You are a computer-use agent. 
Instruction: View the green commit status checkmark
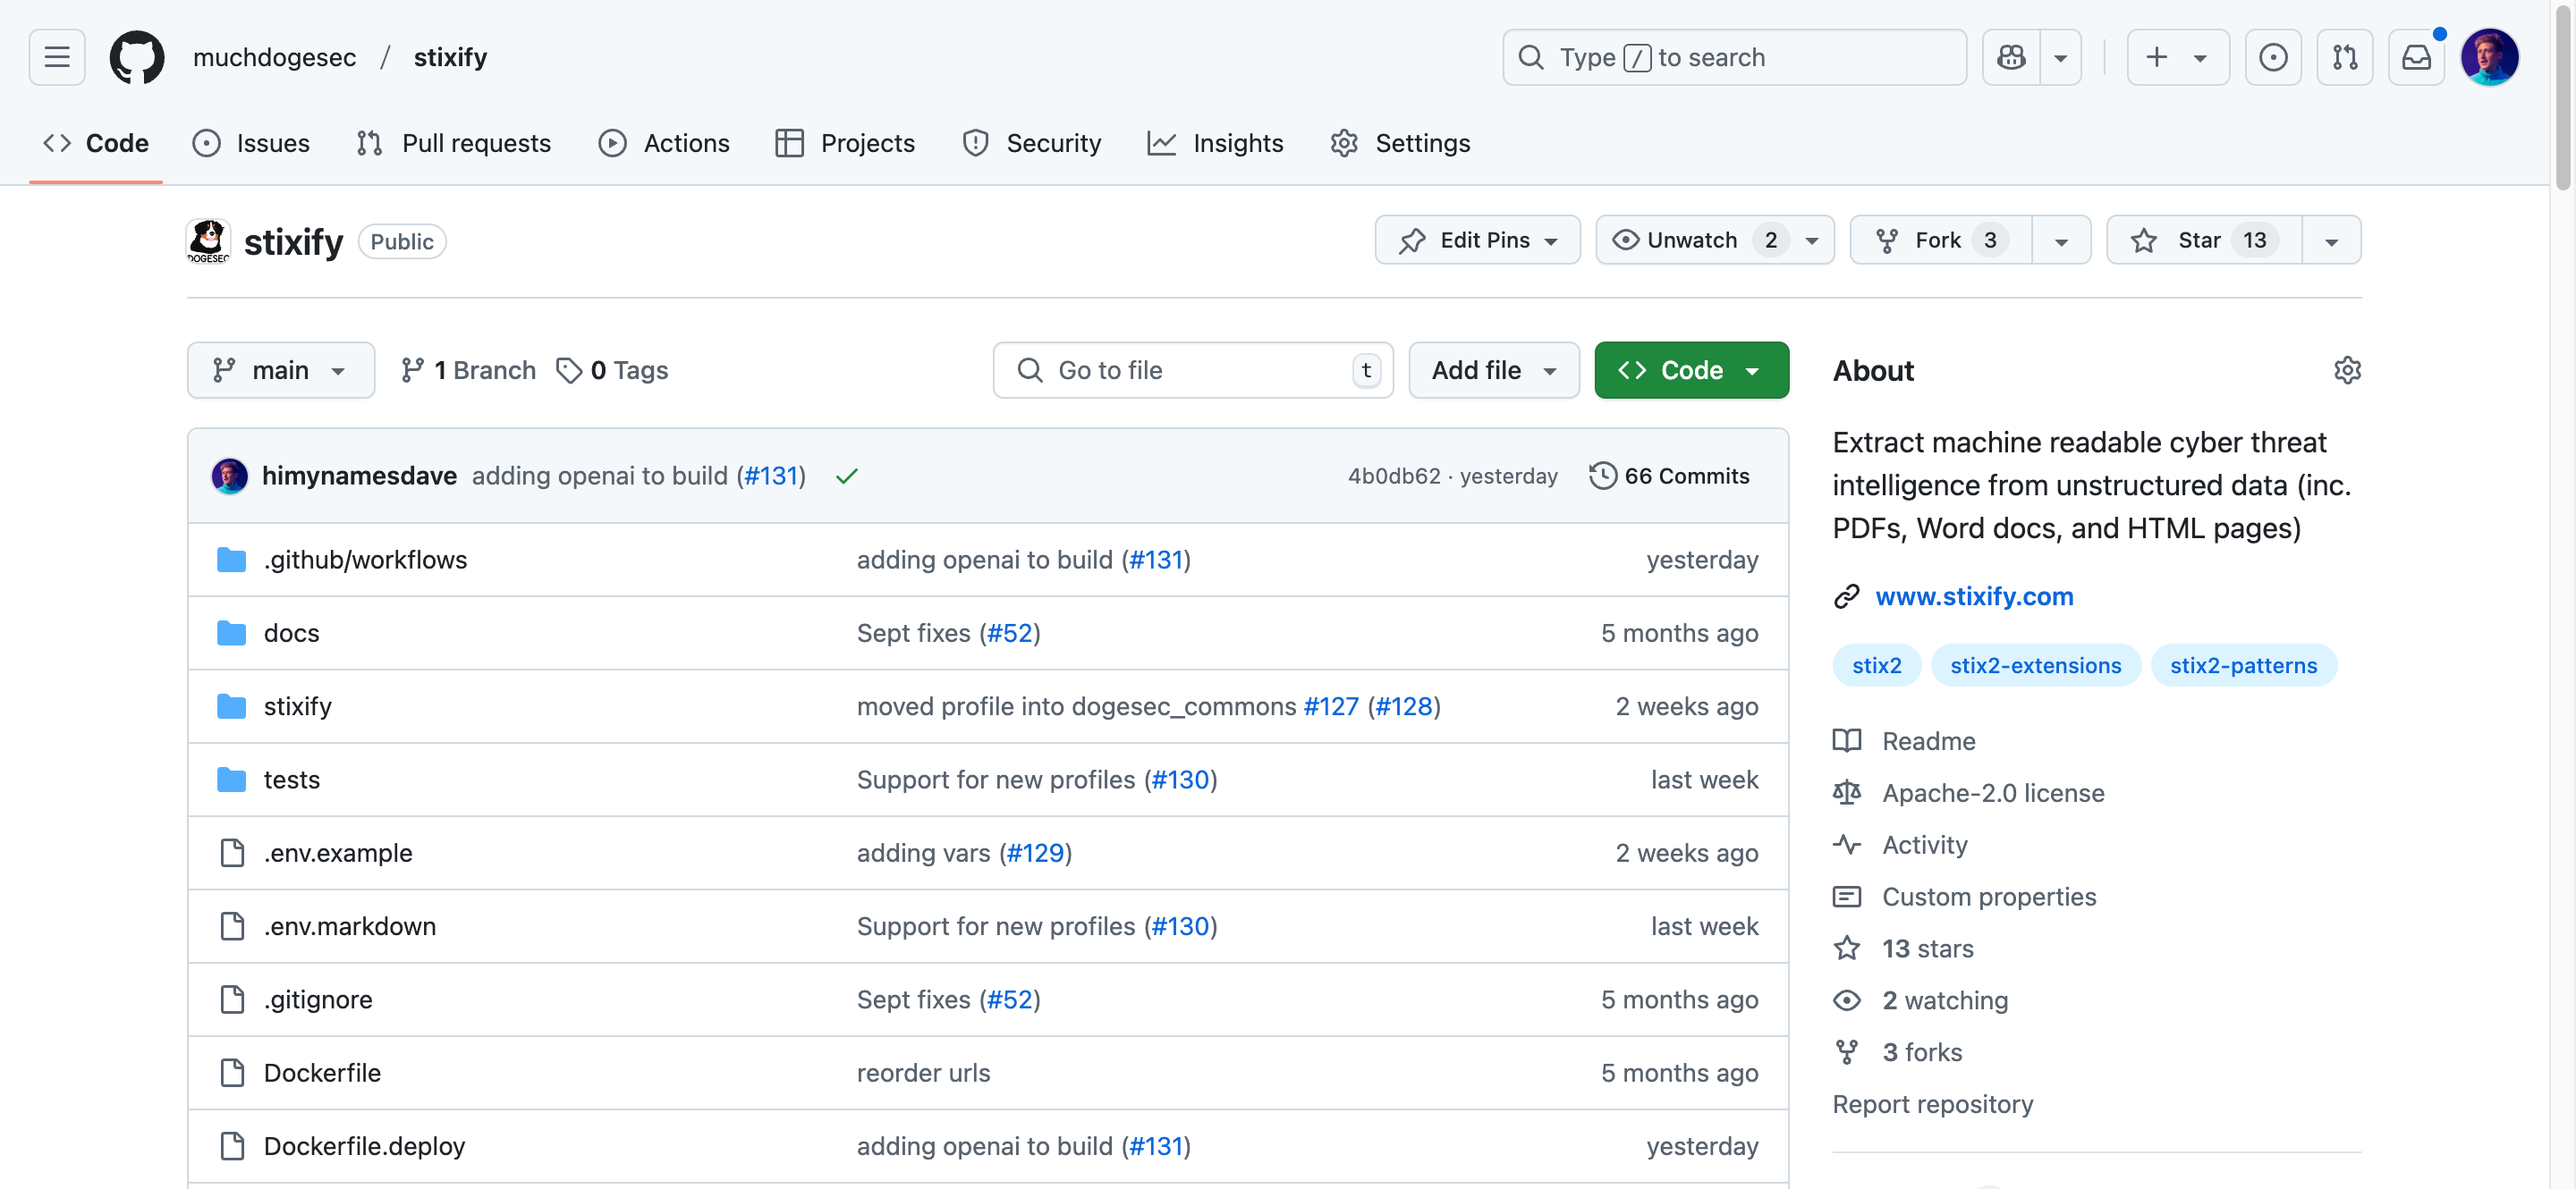point(846,476)
